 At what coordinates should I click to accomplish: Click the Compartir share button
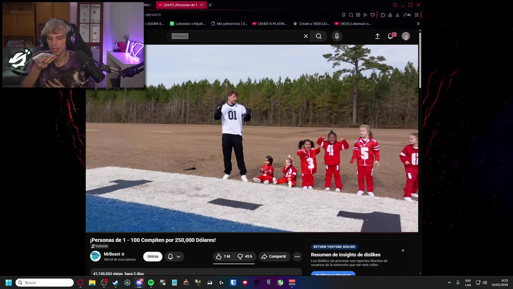tap(274, 256)
